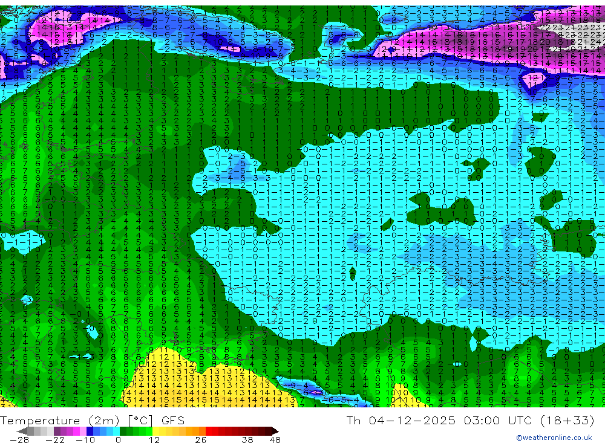Click the 'Temperature (2m) [°C] GFS' title
The width and height of the screenshot is (605, 443).
(x=92, y=420)
